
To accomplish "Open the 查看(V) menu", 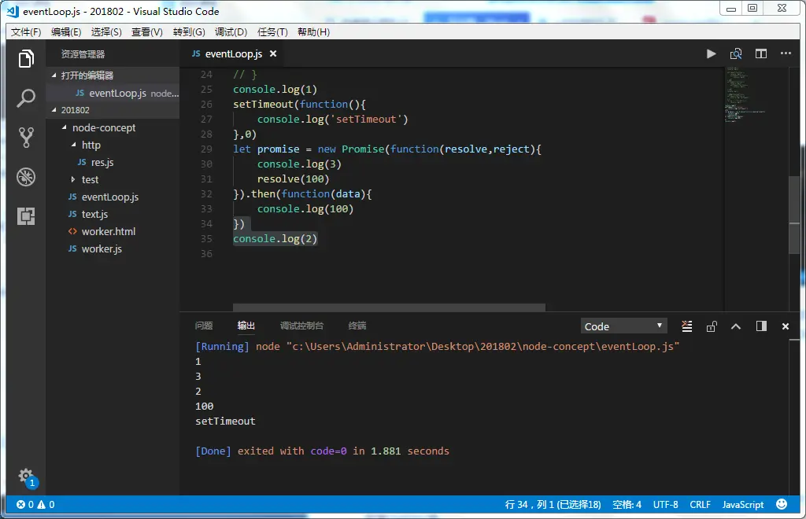I will point(147,31).
